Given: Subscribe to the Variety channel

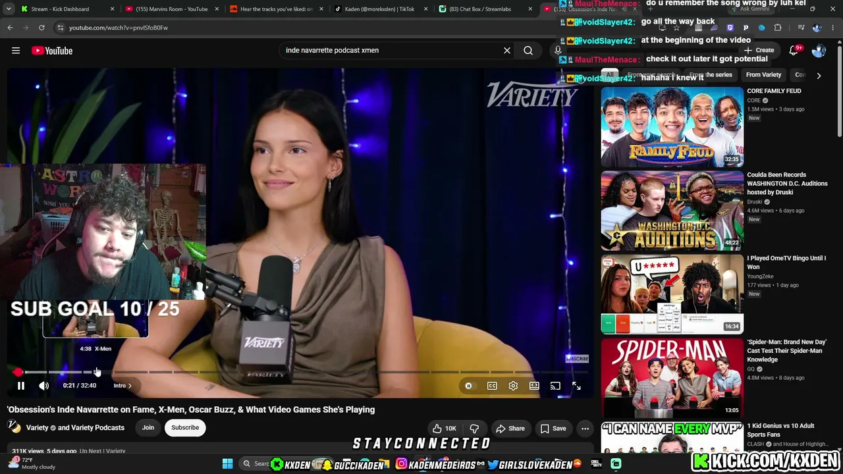Looking at the screenshot, I should tap(185, 428).
